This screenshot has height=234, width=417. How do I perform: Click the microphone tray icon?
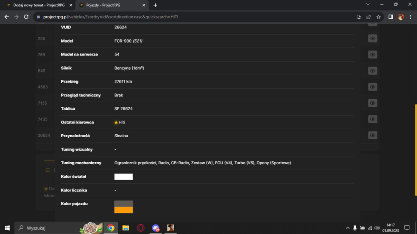click(355, 228)
